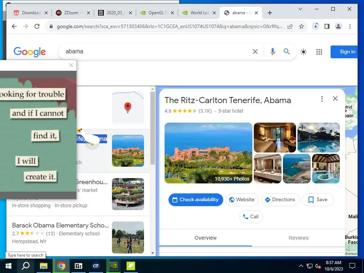The image size is (364, 273).
Task: Close the Ritz-Carlton Tenerife details panel
Action: pos(335,99)
